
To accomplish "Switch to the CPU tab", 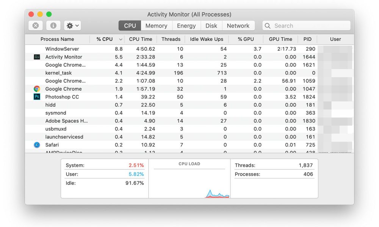I will click(130, 26).
